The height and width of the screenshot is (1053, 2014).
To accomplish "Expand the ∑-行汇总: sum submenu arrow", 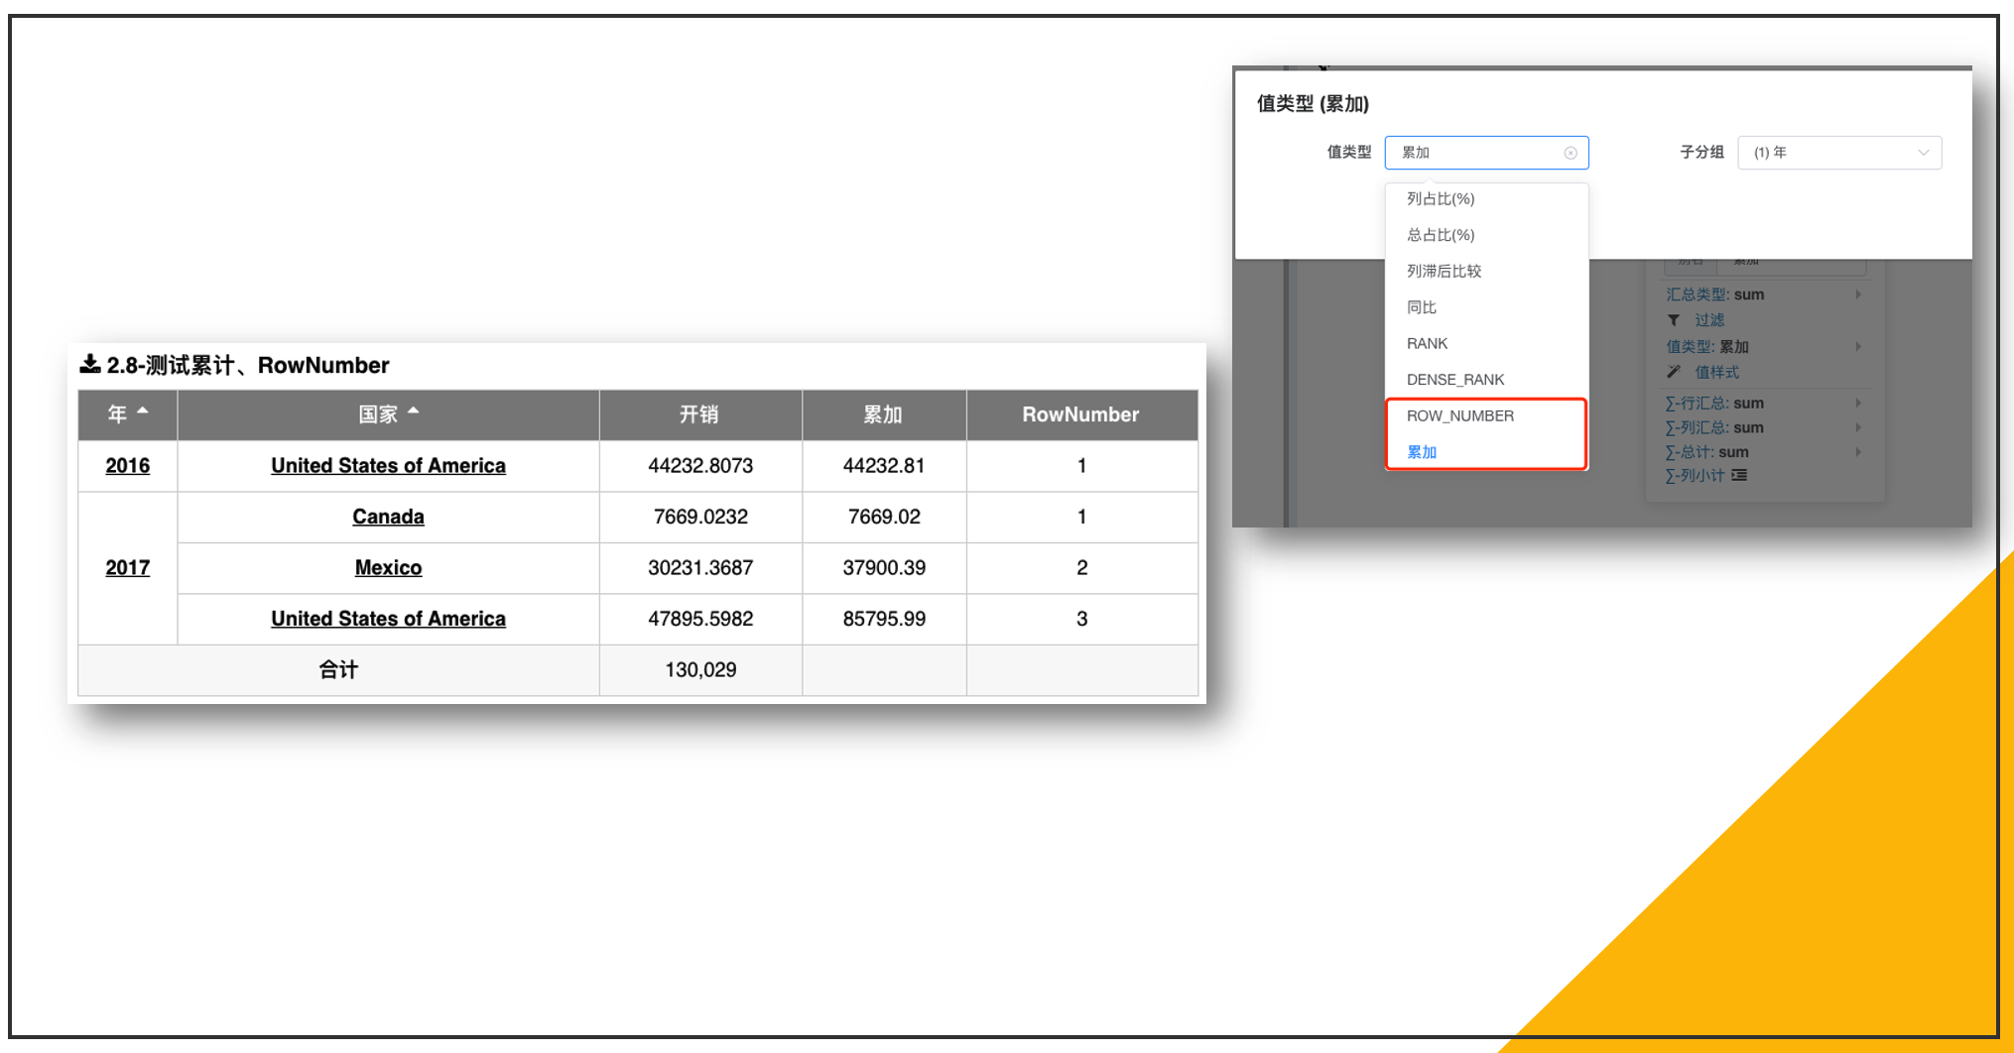I will click(1858, 403).
